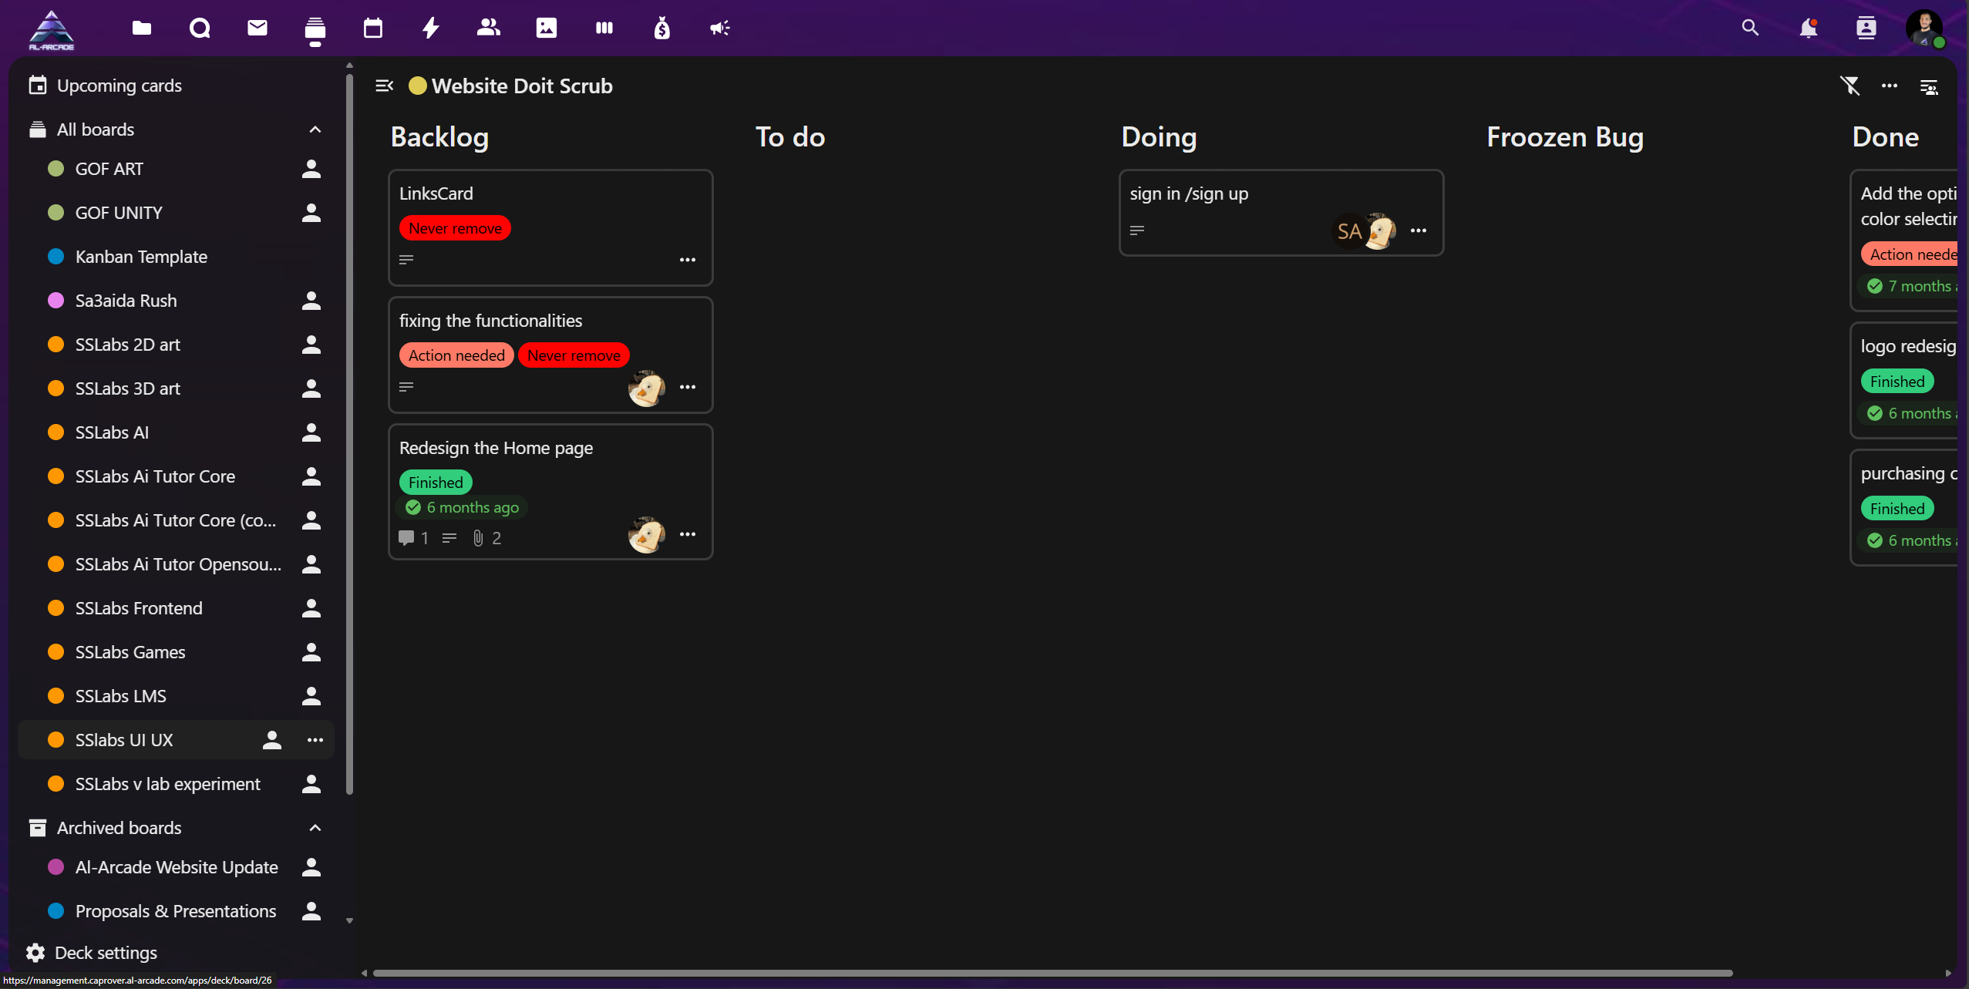
Task: Open LinksCard card actions menu
Action: pos(688,260)
